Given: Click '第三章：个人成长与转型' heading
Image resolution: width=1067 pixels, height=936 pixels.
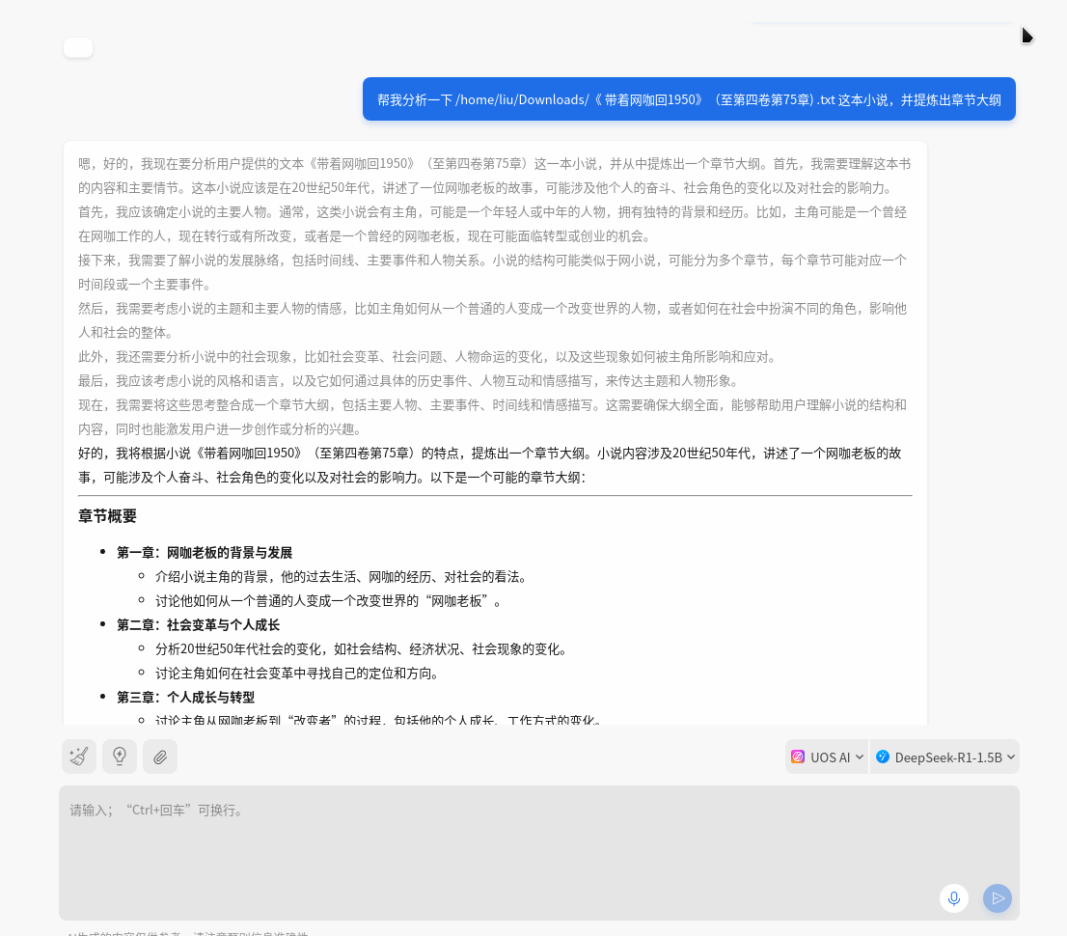Looking at the screenshot, I should pyautogui.click(x=186, y=697).
